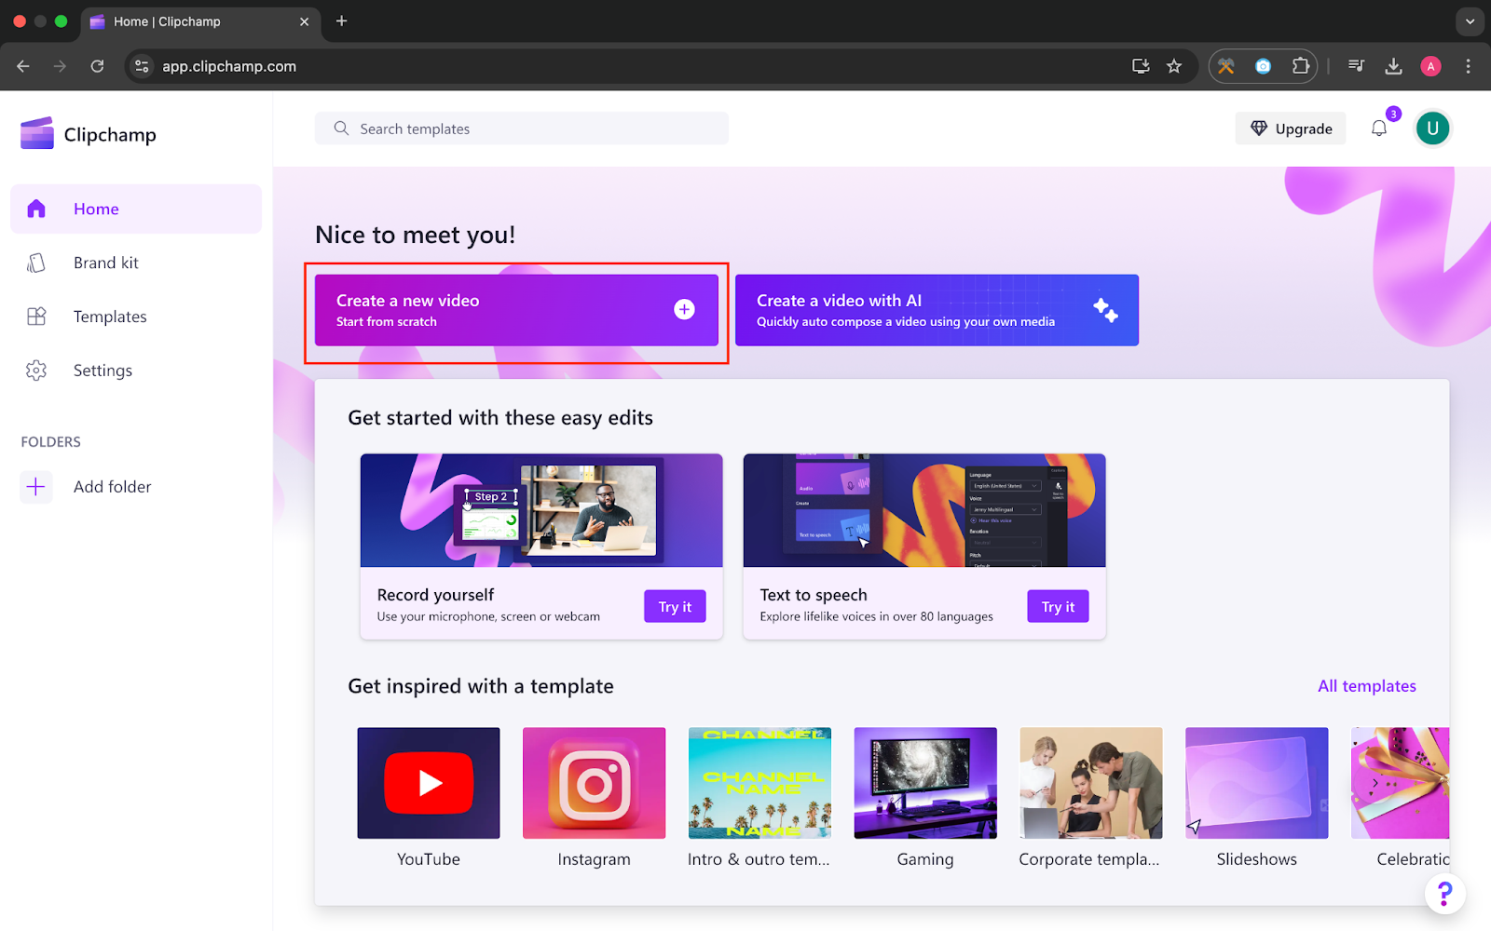Click Create a video with AI

[937, 310]
